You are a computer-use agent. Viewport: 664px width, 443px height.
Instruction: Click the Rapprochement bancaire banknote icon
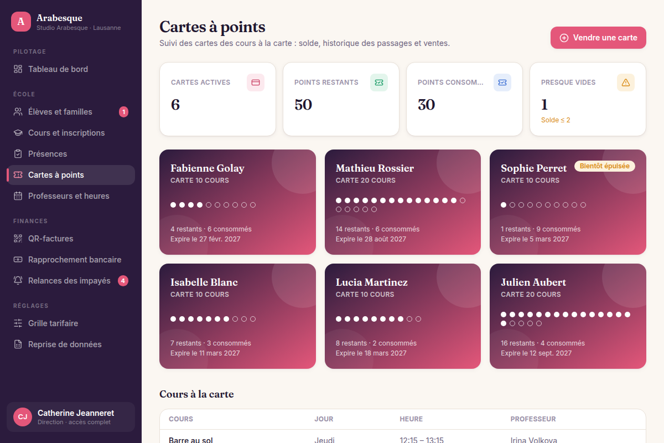click(x=18, y=260)
